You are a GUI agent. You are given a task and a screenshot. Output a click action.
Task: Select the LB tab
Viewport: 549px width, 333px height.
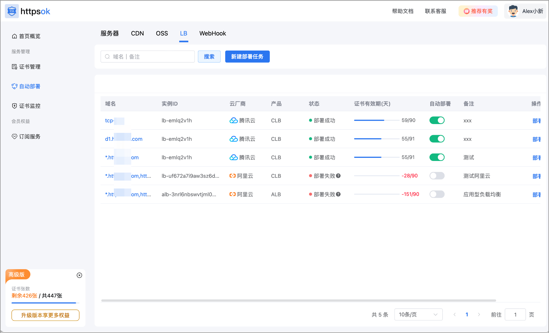pos(183,33)
